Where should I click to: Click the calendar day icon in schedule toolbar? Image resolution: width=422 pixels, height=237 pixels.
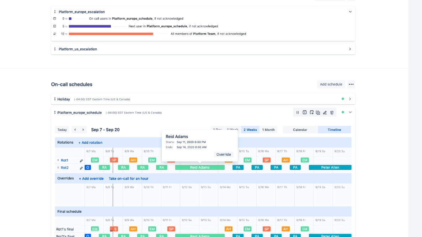coord(305,112)
